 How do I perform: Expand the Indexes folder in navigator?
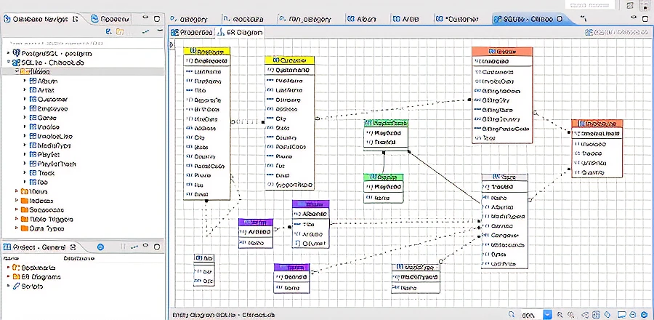(x=16, y=200)
